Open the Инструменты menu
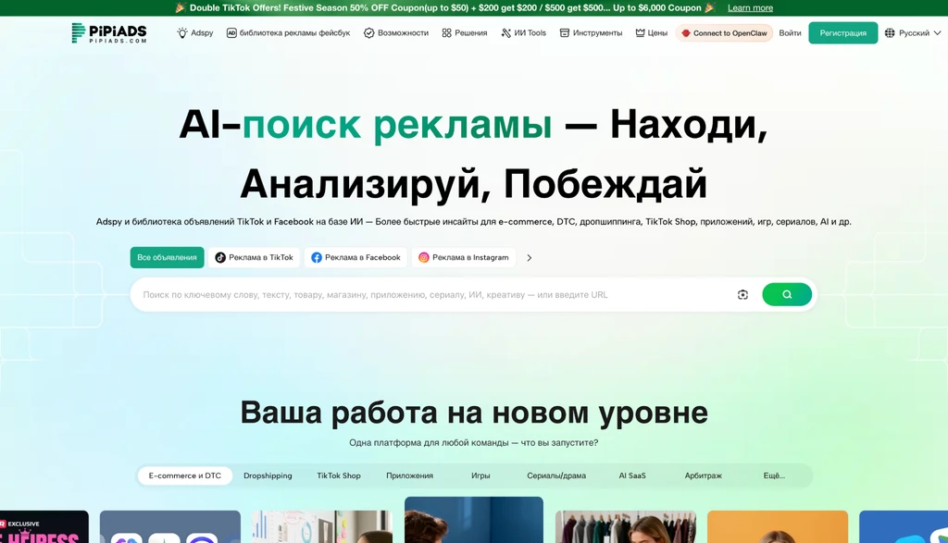 [591, 33]
